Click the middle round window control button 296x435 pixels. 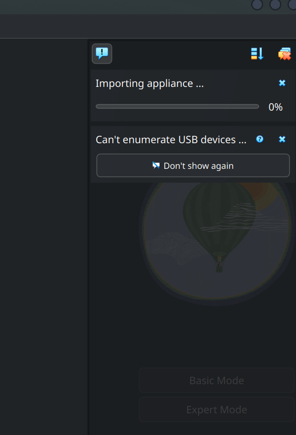point(275,4)
